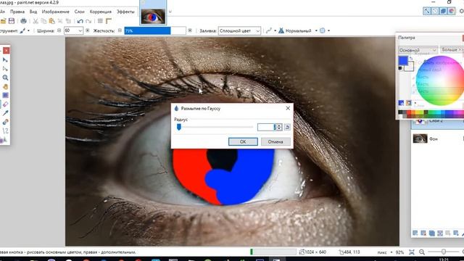
Task: Select the Move Selection tool in the toolbox
Action: tap(5, 69)
